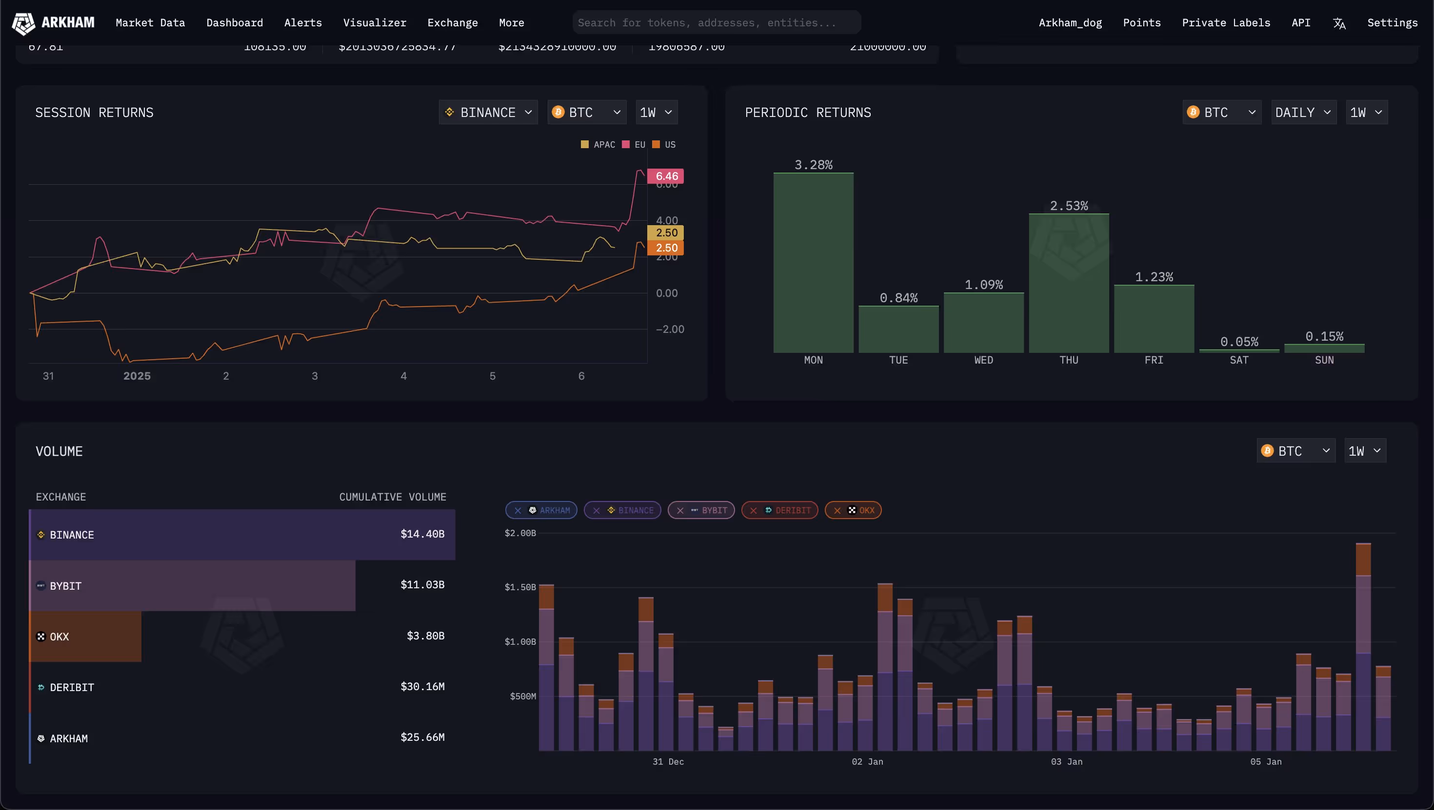Click the Bybit icon in the volume table
This screenshot has width=1434, height=810.
40,586
